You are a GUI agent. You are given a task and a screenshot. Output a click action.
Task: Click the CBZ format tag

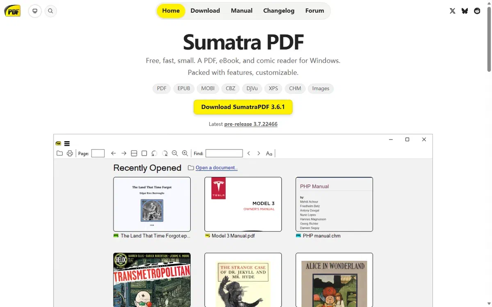230,88
